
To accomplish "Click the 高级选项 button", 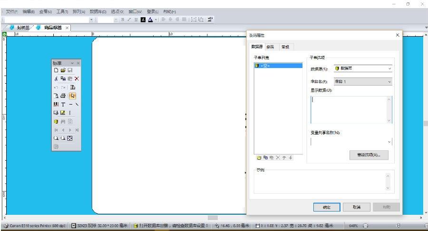I will (x=368, y=155).
